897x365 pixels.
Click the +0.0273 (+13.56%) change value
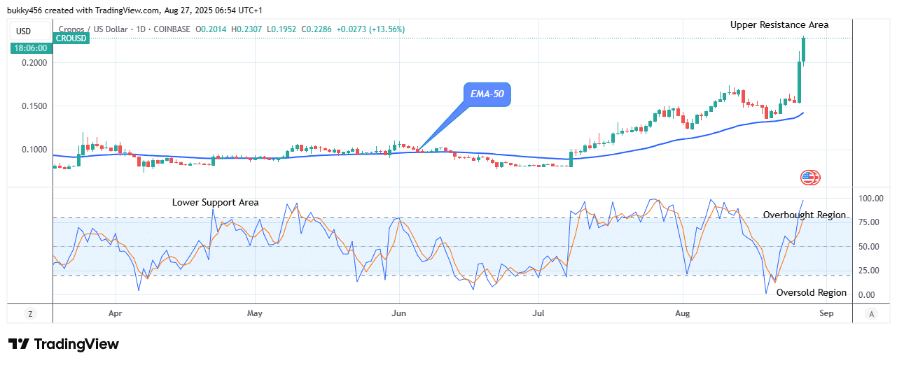coord(370,29)
